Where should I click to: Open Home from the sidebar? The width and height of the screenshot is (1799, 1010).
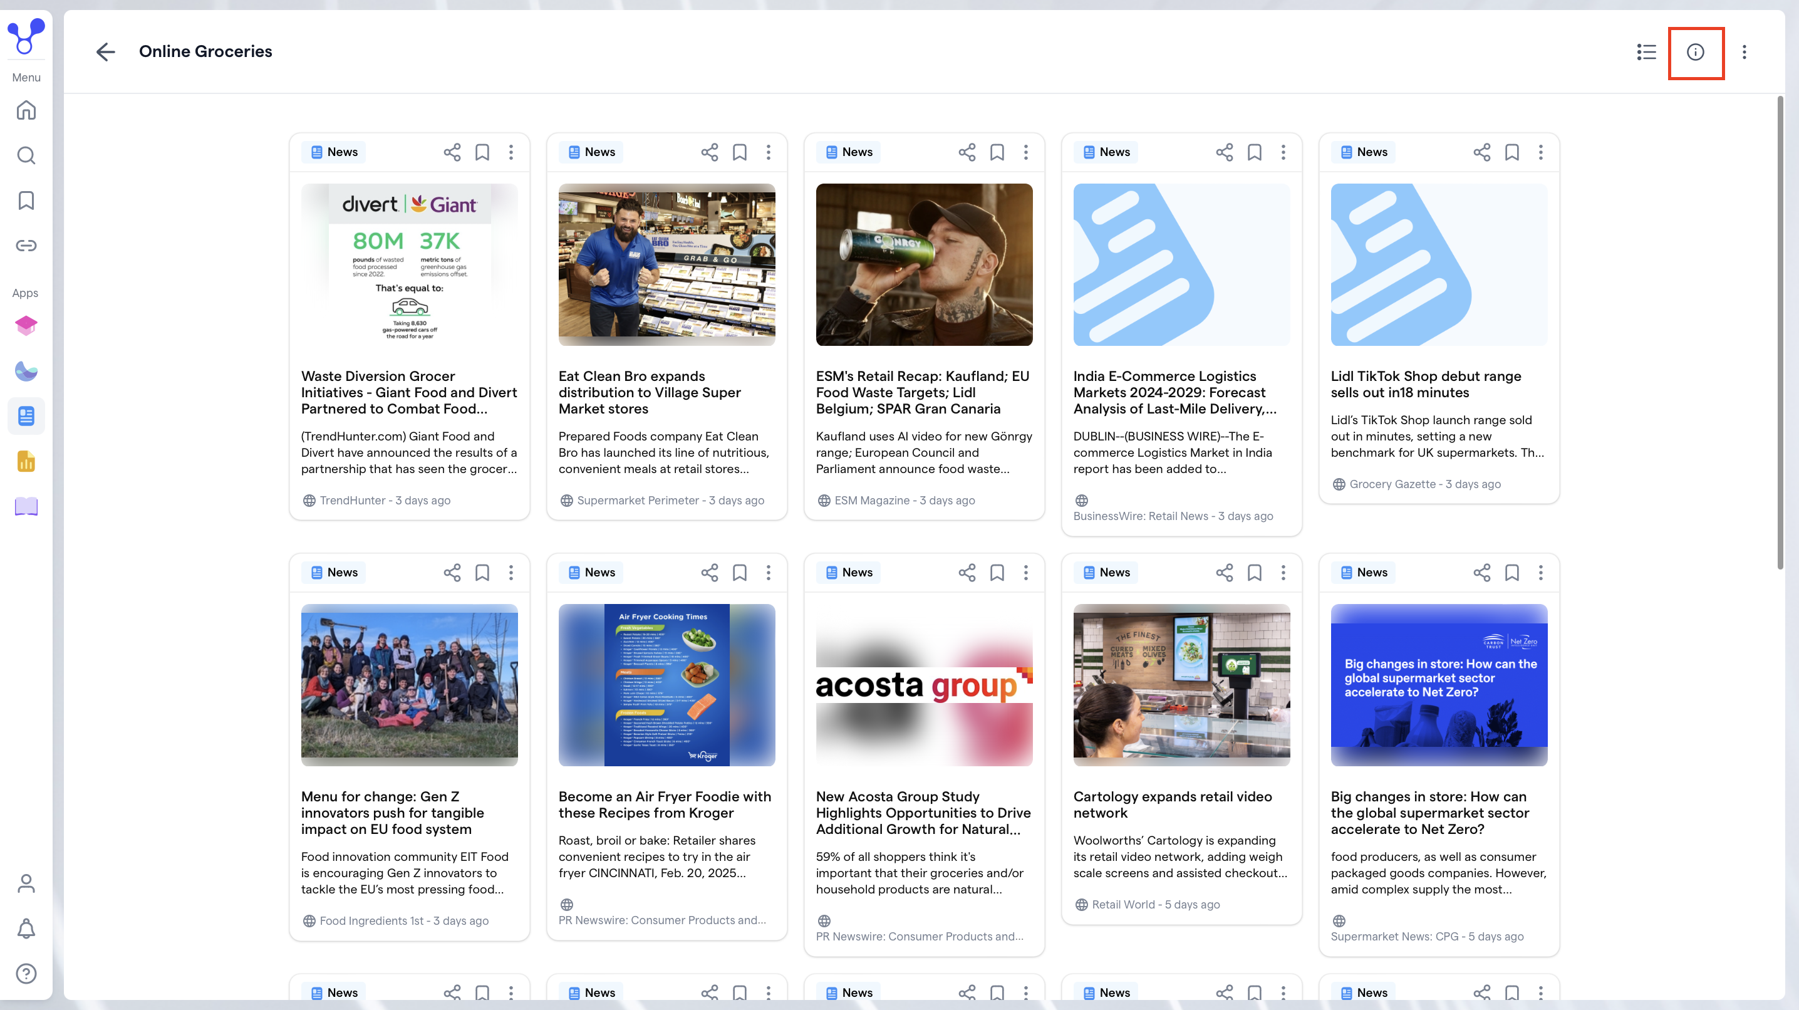click(26, 110)
